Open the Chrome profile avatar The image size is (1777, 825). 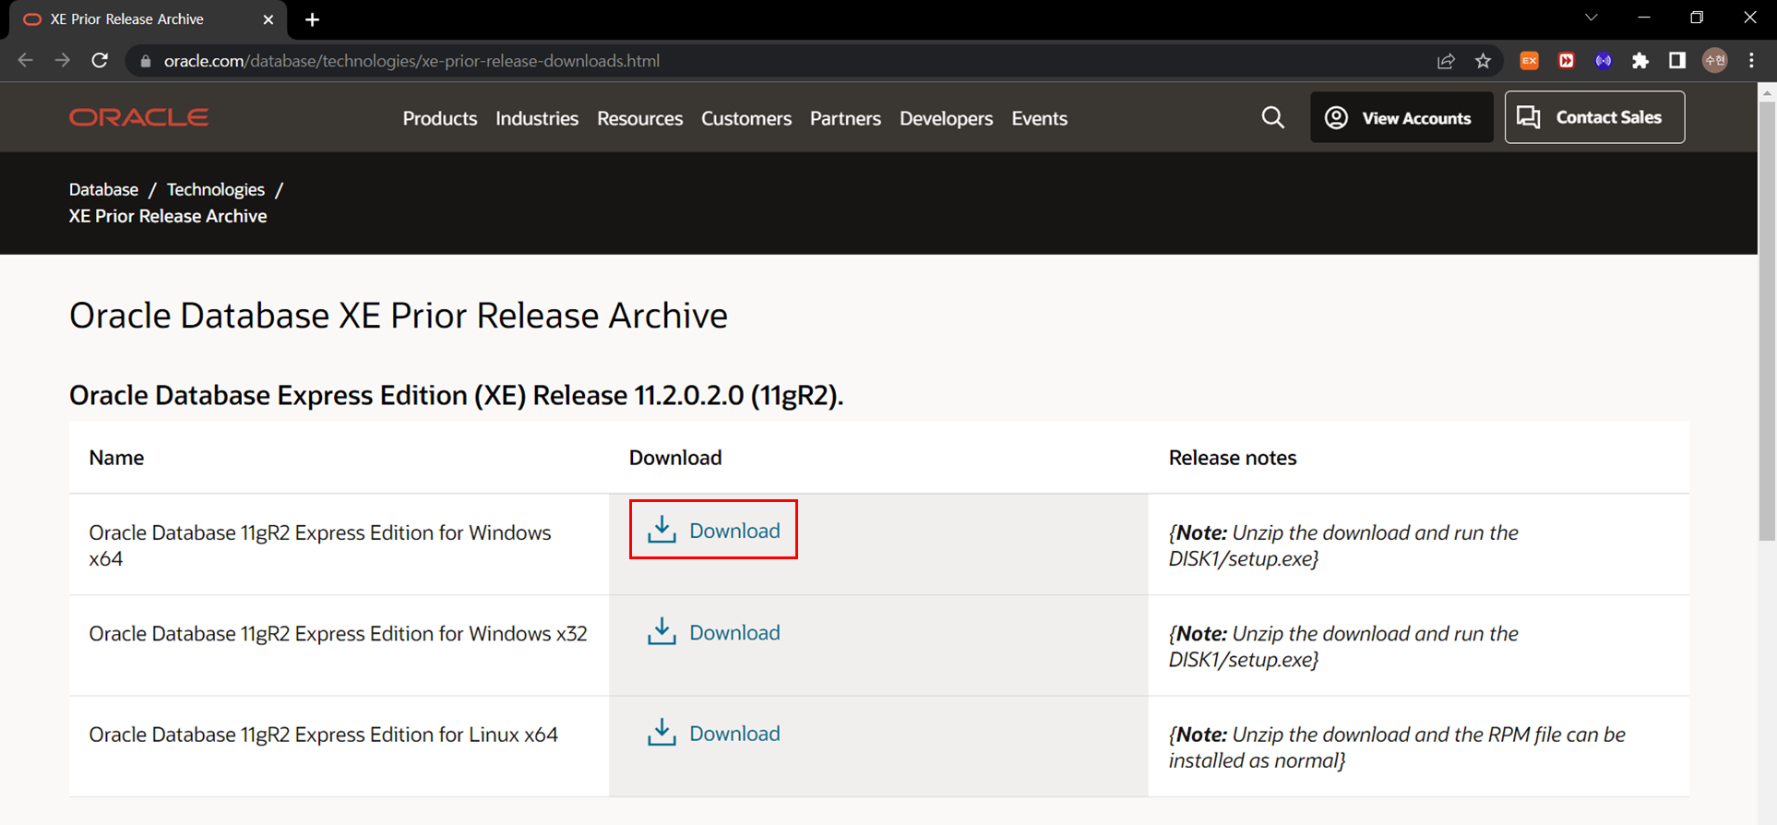(1715, 61)
